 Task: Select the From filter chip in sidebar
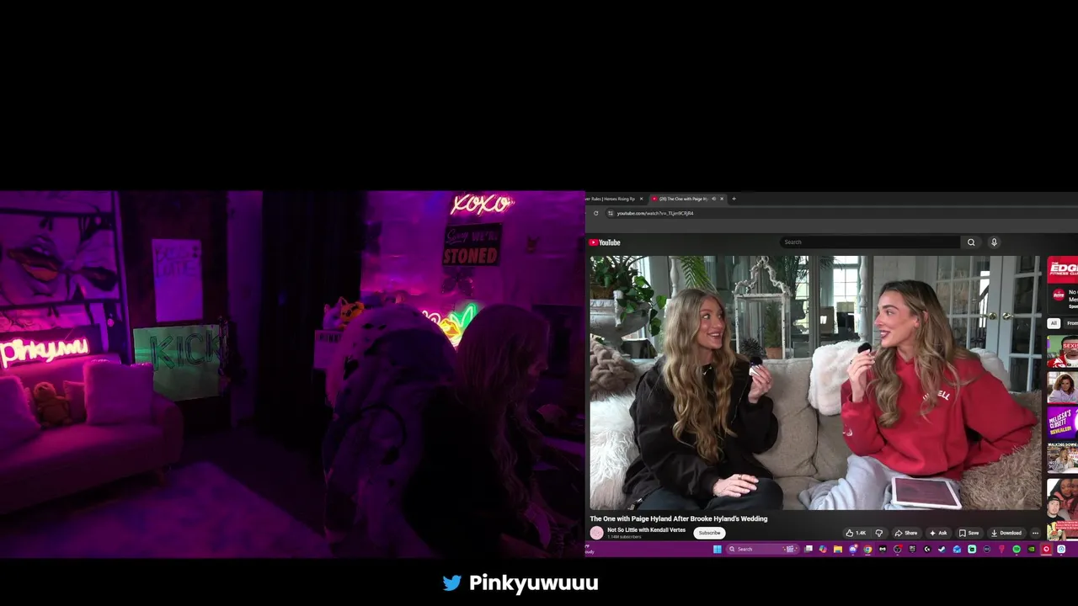[x=1071, y=323]
